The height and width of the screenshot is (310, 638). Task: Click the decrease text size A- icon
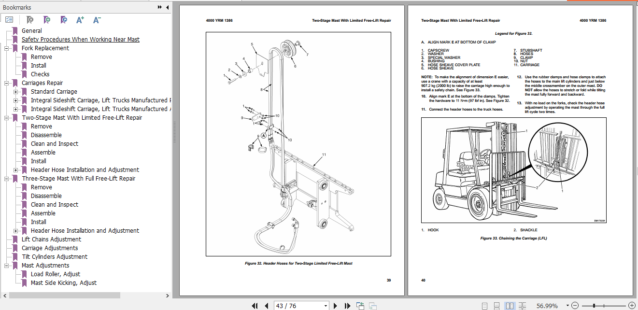click(96, 20)
